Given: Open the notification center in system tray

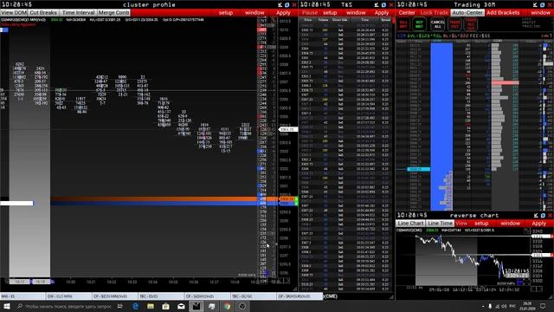Looking at the screenshot, I should point(543,306).
